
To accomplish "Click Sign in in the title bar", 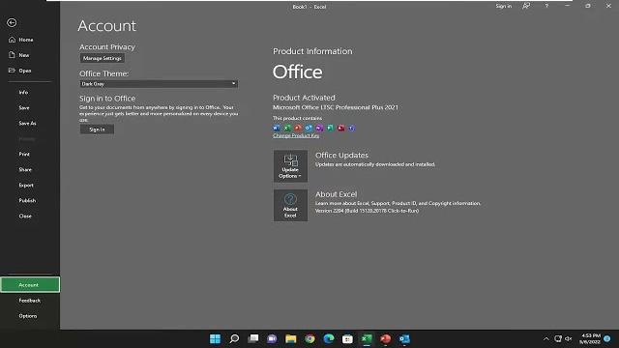I will click(503, 6).
